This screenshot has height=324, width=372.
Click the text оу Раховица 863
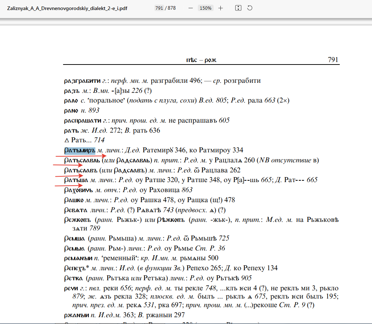pos(166,190)
